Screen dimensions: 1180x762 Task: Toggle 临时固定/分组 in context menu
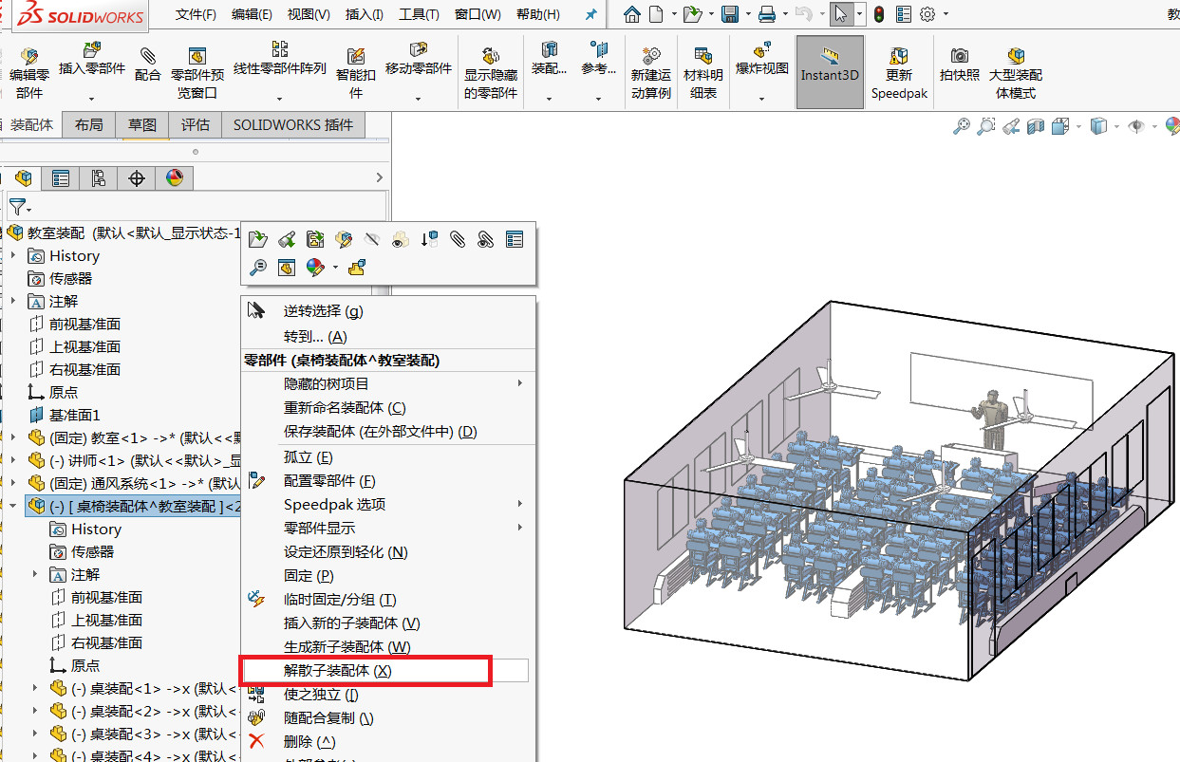click(x=340, y=600)
